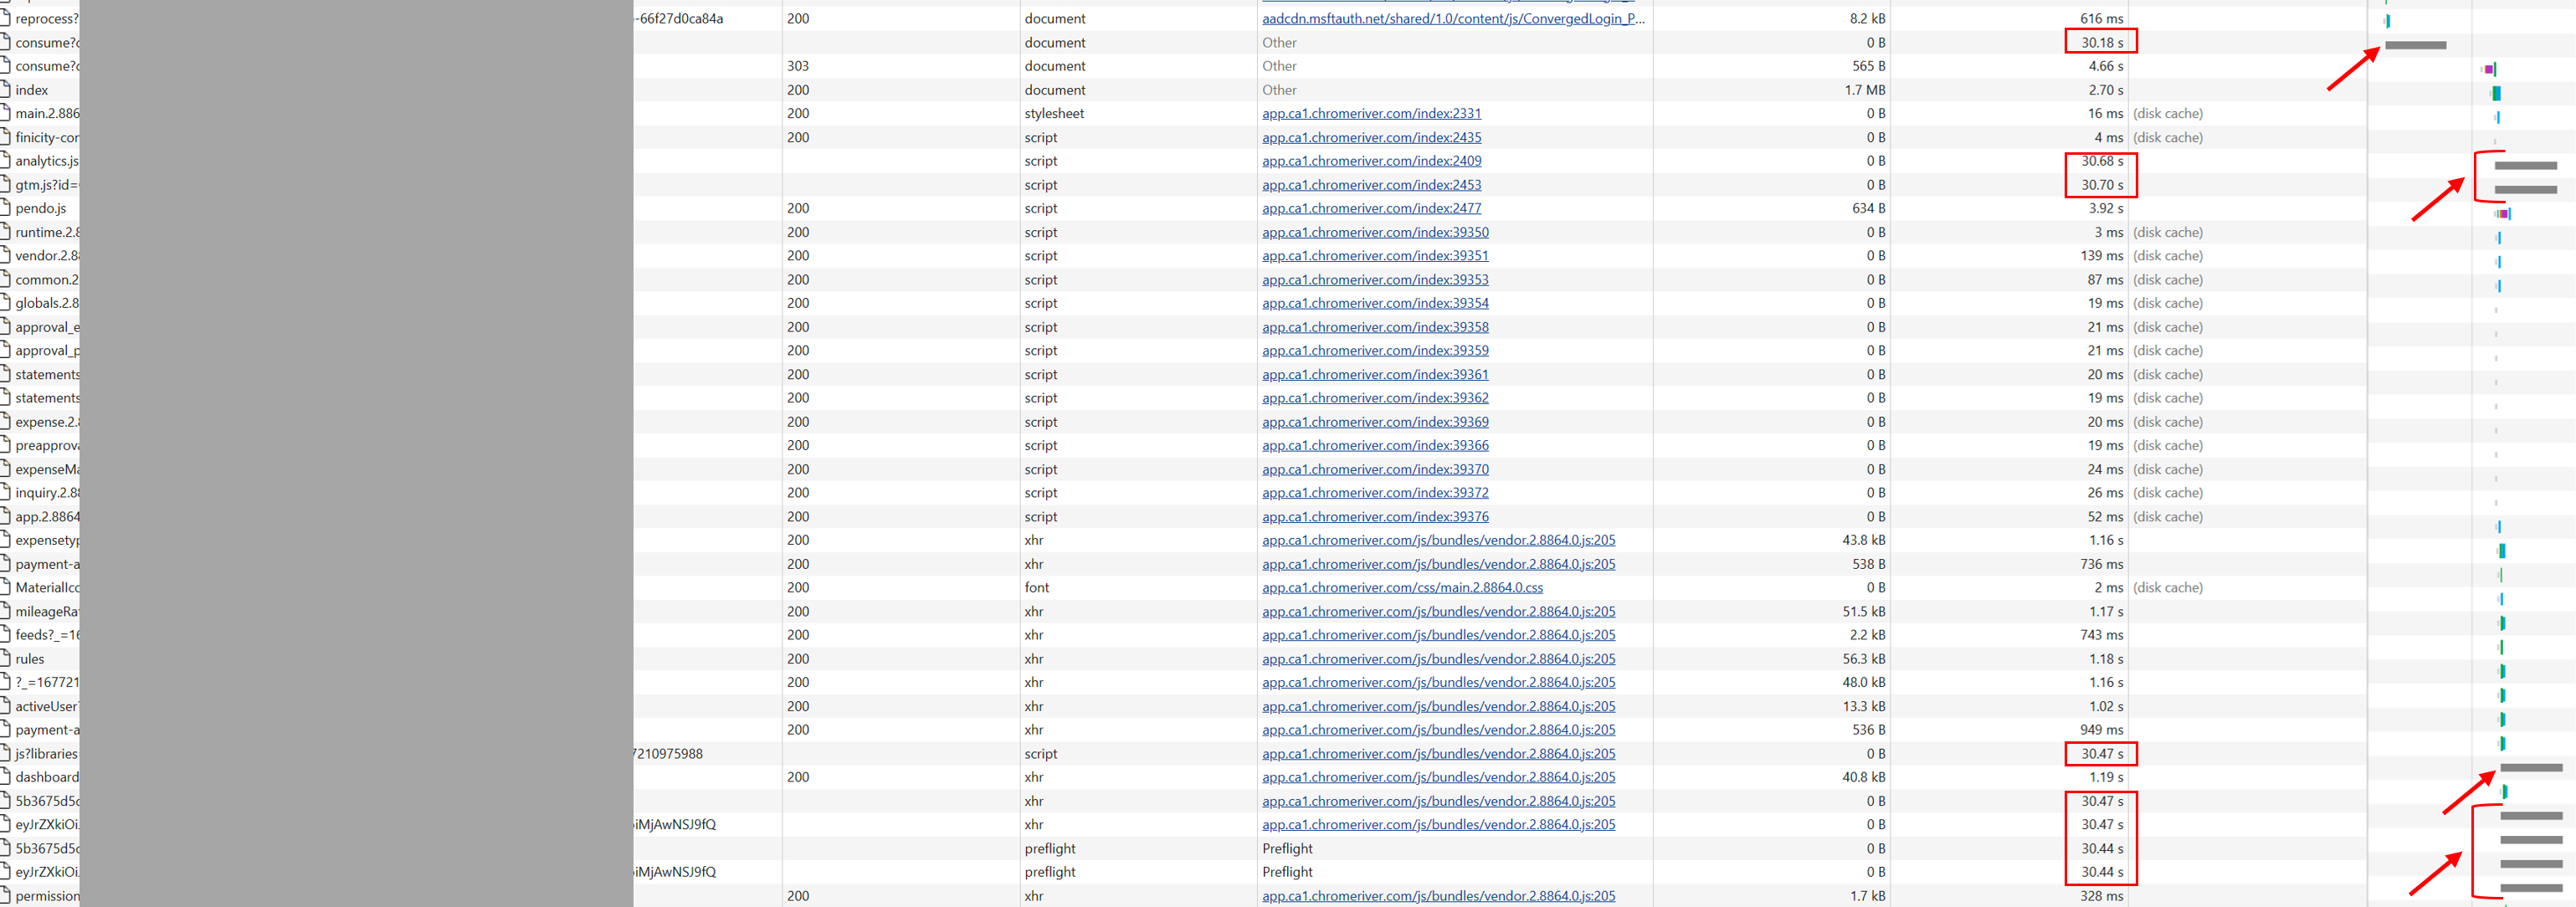Click the file icon beside the index request

[x=5, y=90]
